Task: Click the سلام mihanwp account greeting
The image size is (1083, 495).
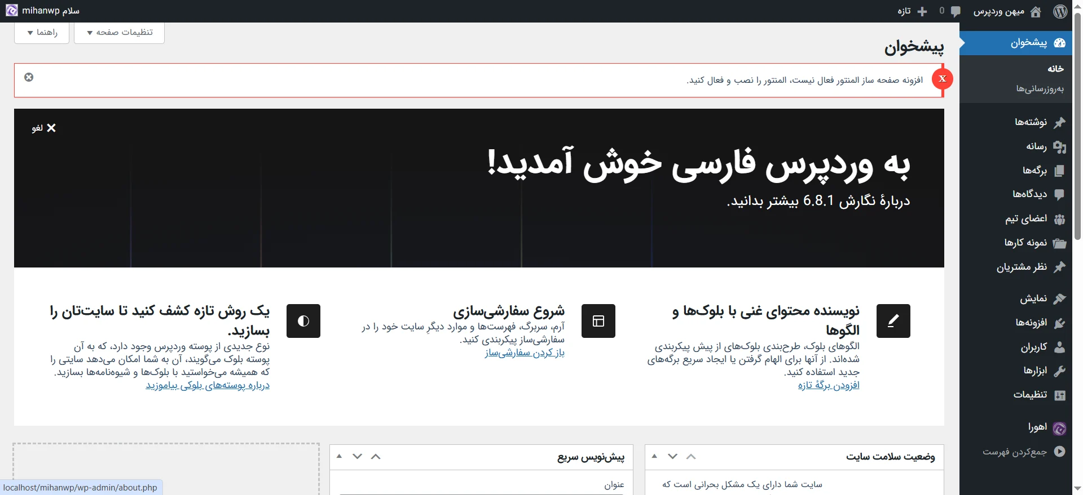Action: 51,11
